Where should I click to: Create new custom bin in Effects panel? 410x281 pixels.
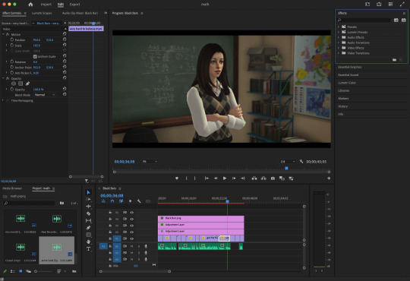tap(394, 60)
